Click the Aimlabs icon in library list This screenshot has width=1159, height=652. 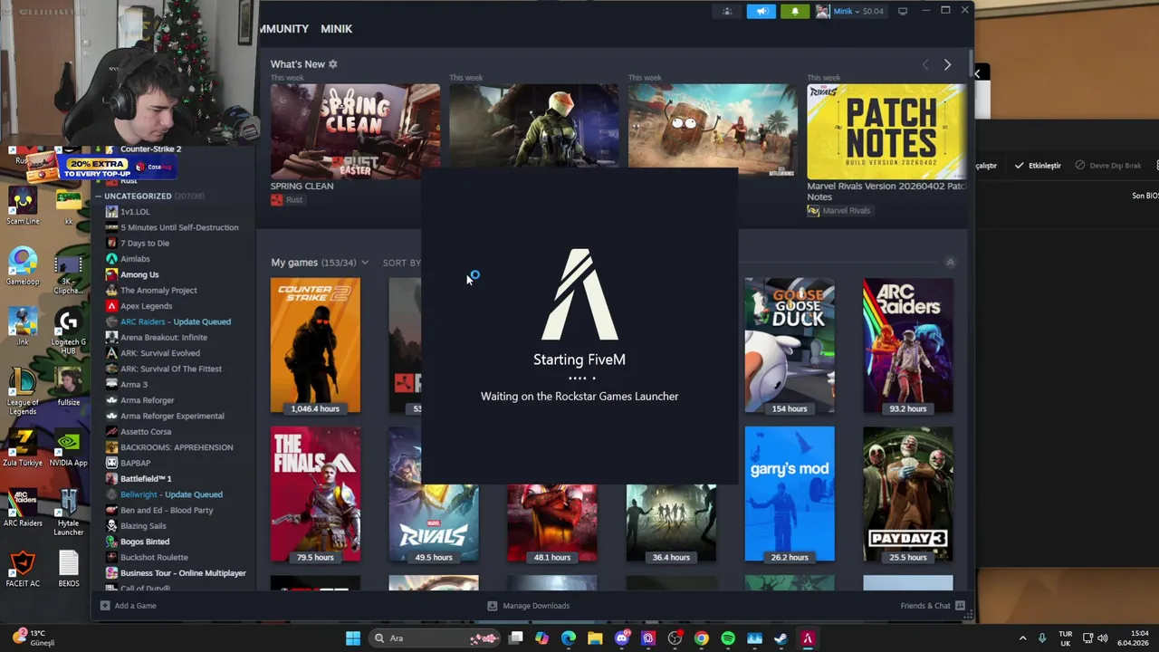coord(111,259)
